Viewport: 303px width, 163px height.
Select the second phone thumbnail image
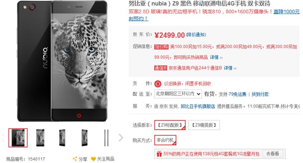(40, 138)
